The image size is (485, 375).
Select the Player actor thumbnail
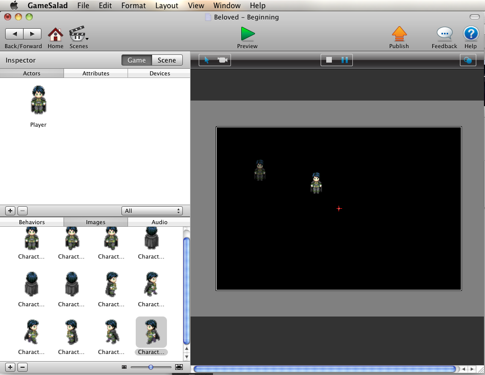38,100
